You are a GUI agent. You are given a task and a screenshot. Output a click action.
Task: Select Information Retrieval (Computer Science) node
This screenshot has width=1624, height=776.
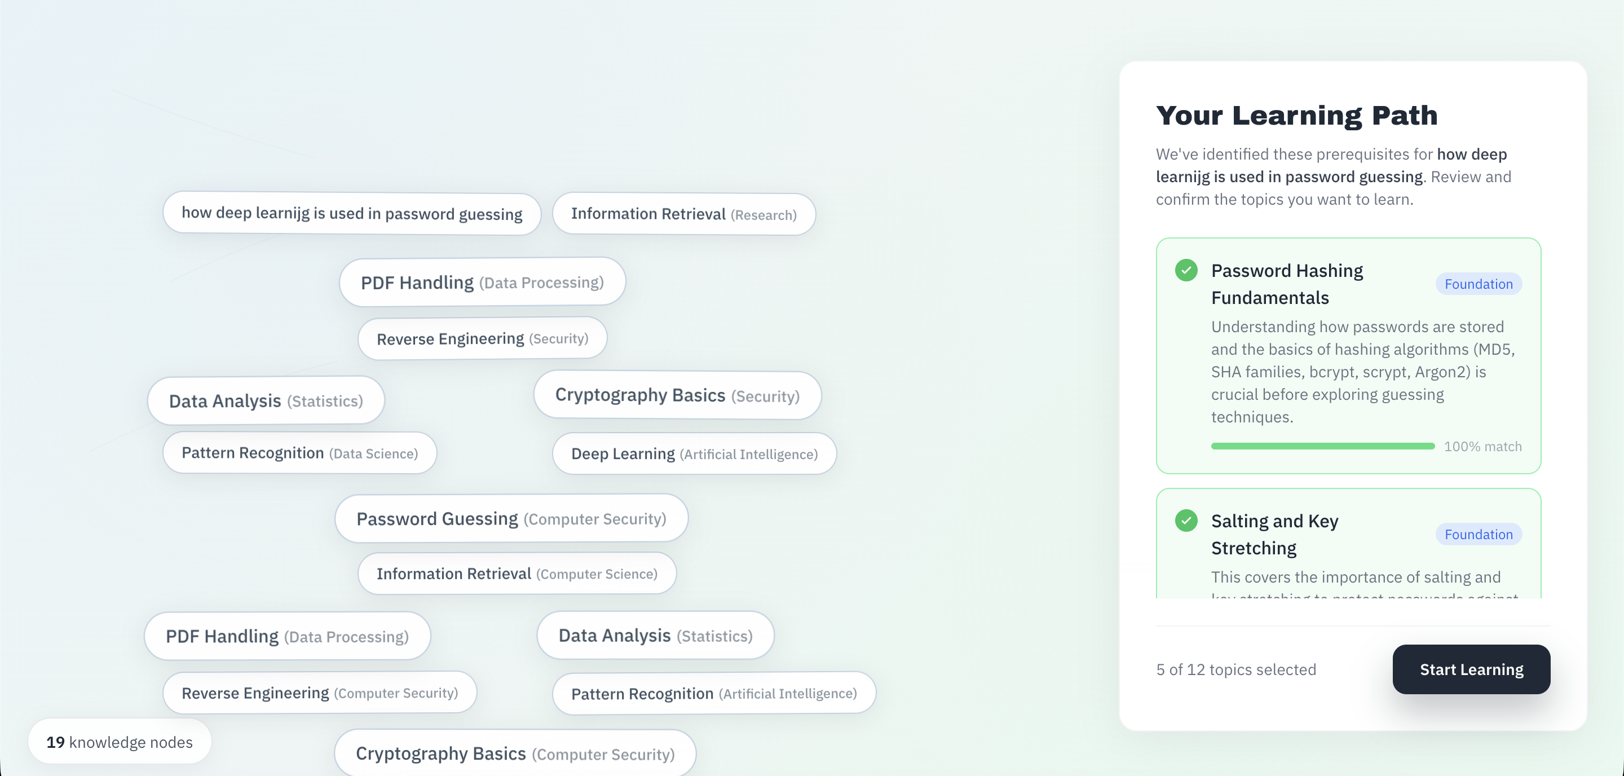click(x=517, y=573)
